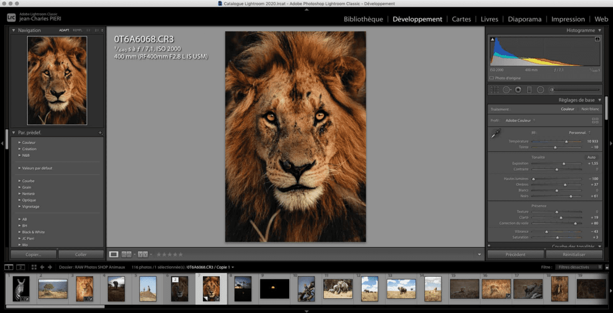The height and width of the screenshot is (313, 613).
Task: Click the Coller button
Action: (x=81, y=254)
